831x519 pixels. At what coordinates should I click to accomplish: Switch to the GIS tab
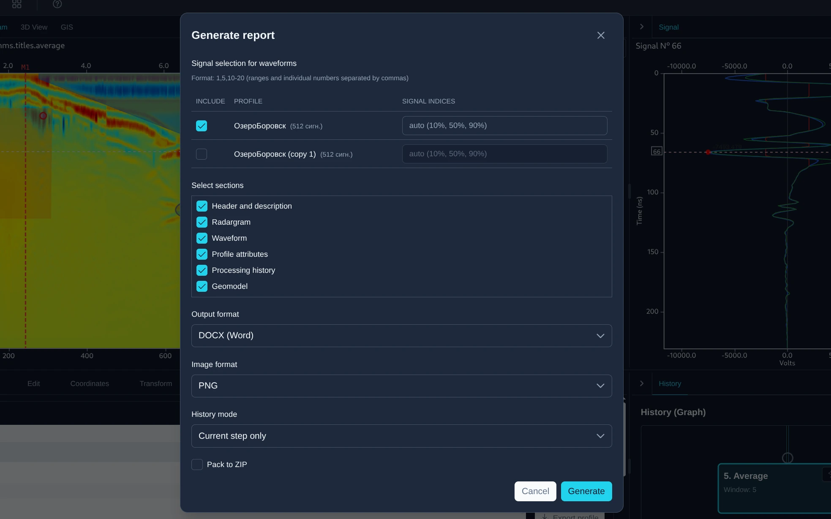coord(66,27)
